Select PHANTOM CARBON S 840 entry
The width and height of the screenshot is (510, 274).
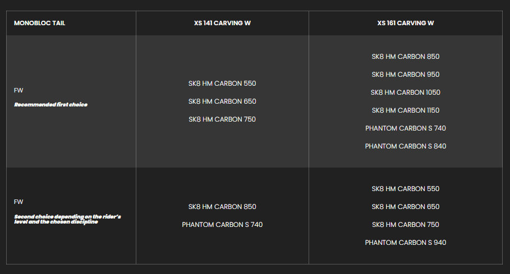click(405, 146)
